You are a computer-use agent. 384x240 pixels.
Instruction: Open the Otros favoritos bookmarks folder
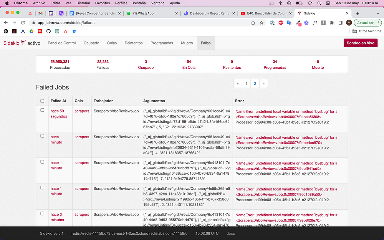(x=367, y=31)
